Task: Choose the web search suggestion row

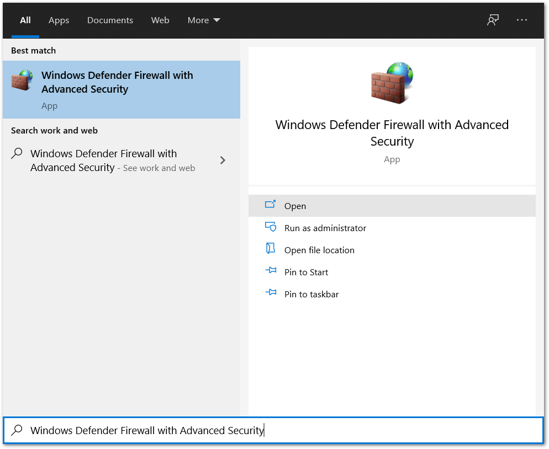Action: click(122, 161)
